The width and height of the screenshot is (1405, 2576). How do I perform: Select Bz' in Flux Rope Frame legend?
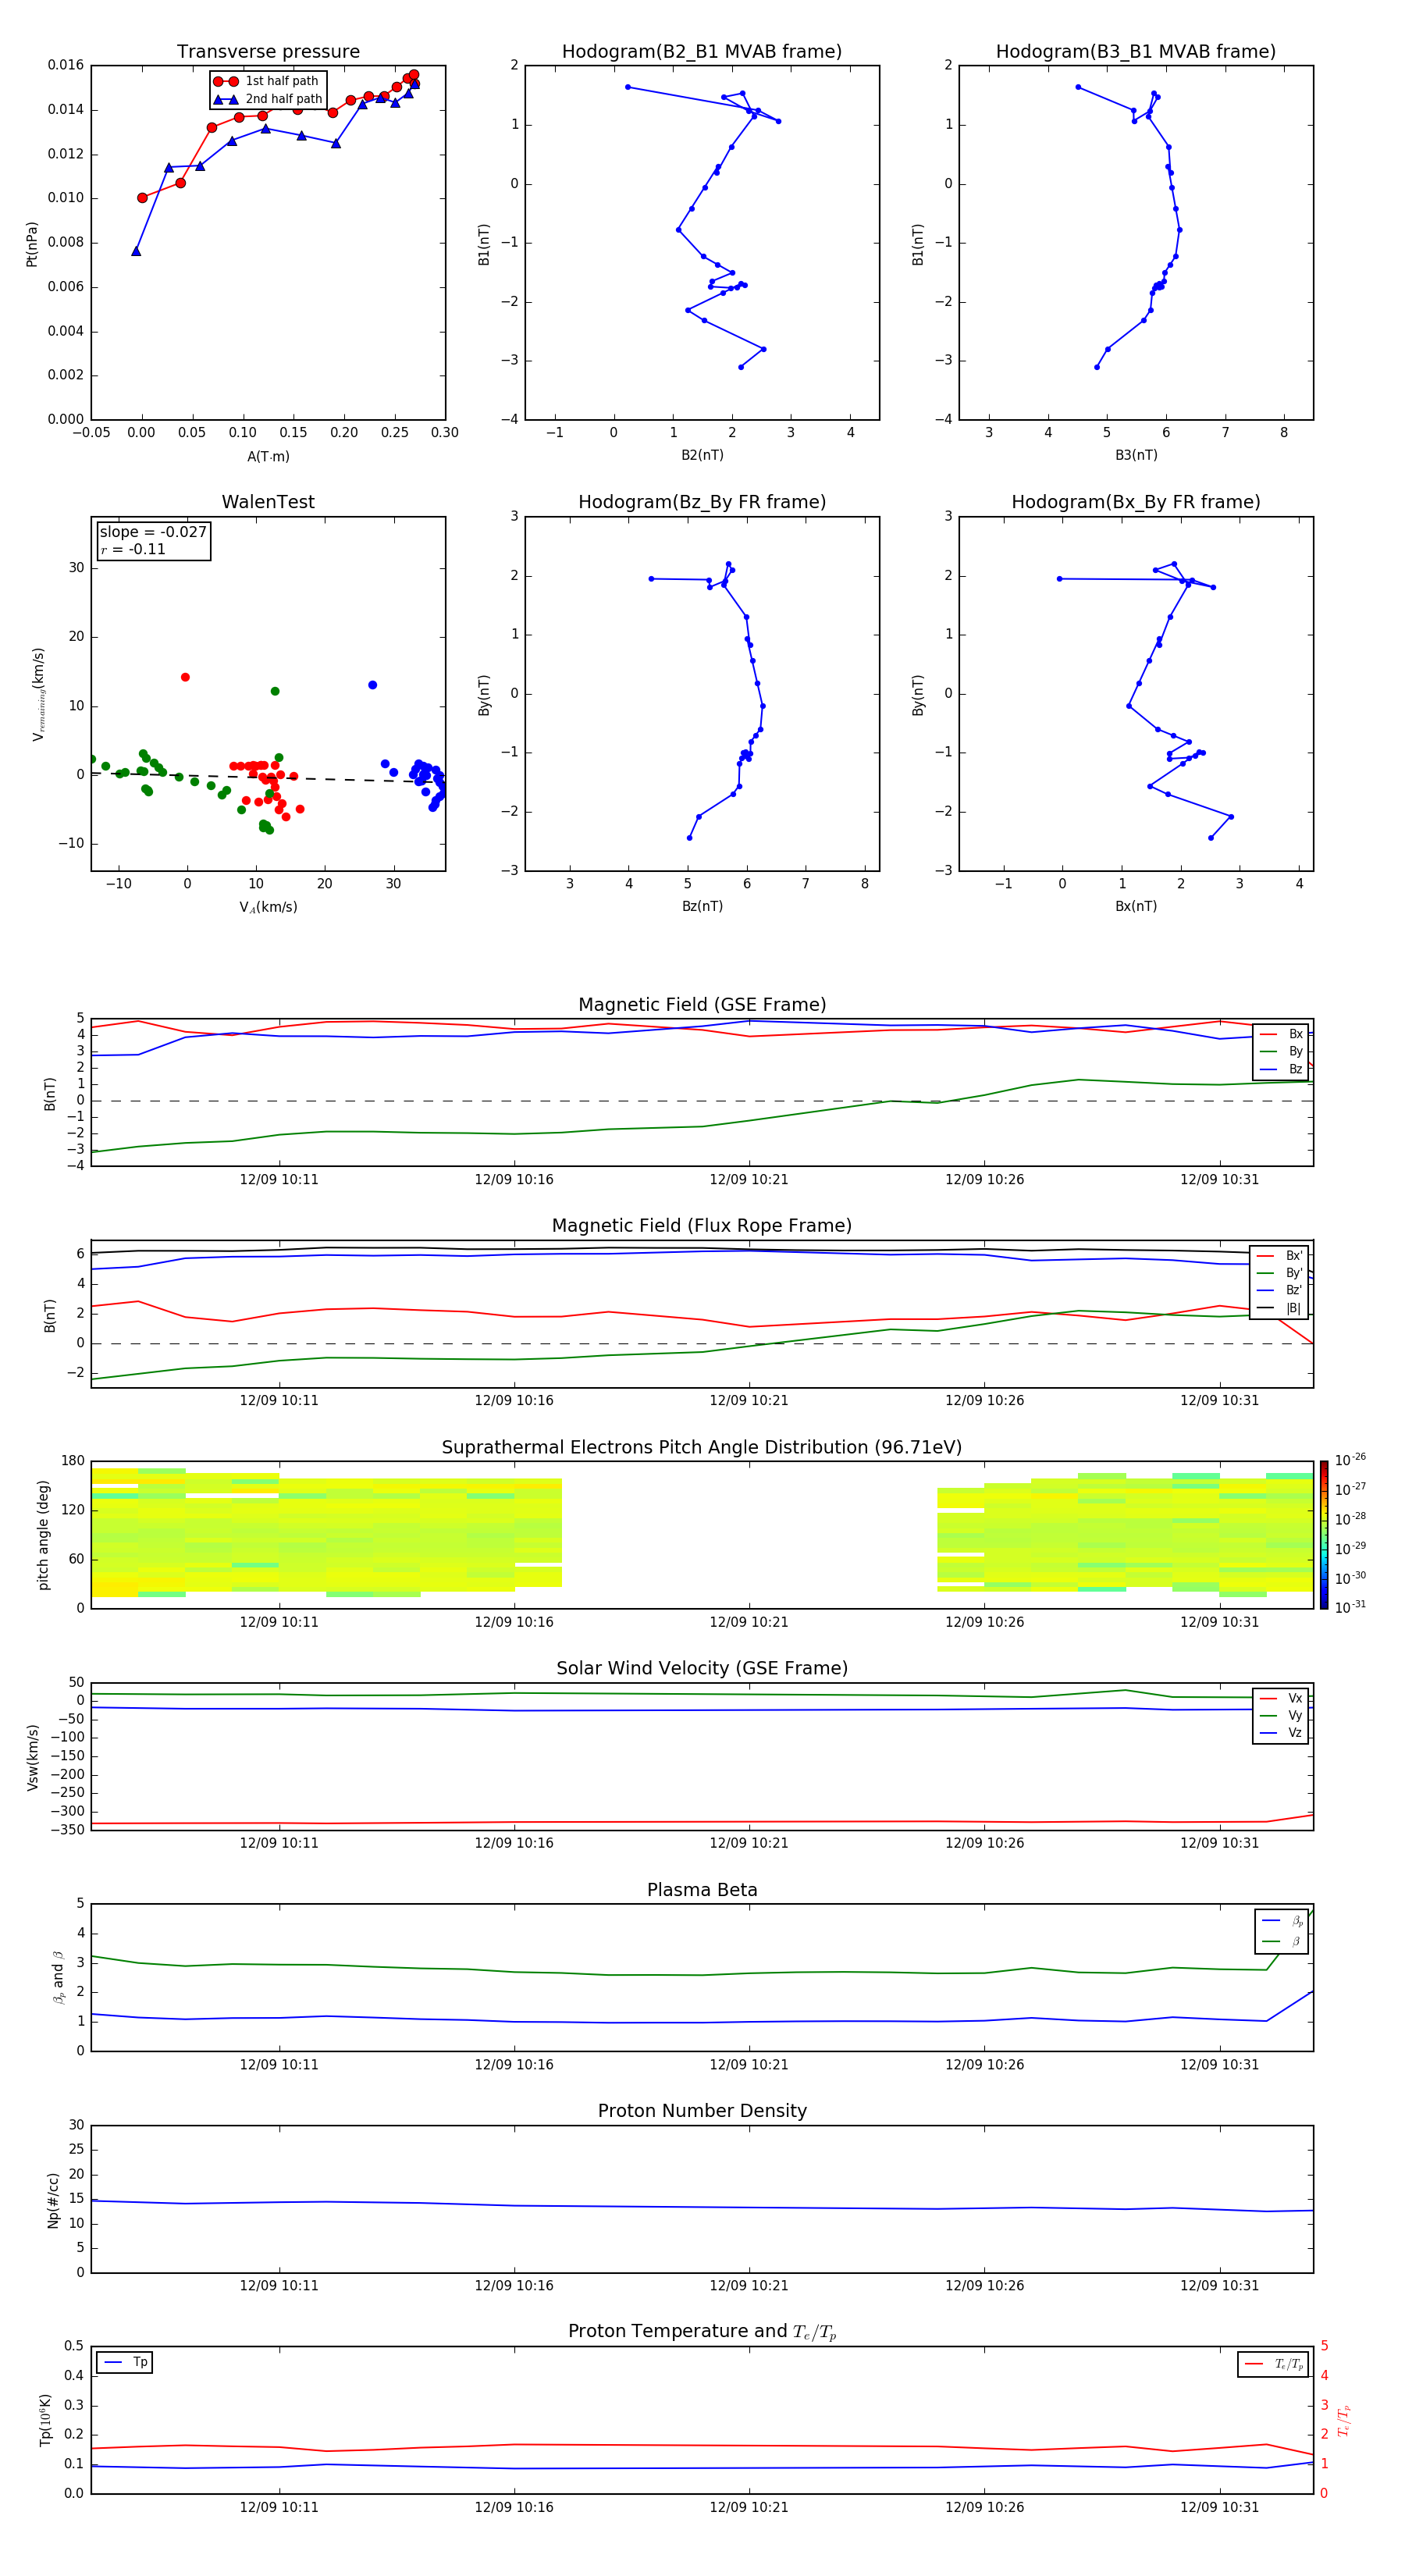[1280, 1291]
